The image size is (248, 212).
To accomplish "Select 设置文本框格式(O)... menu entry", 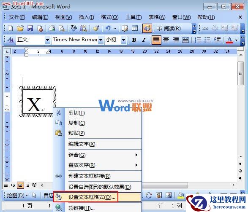I will coord(98,197).
